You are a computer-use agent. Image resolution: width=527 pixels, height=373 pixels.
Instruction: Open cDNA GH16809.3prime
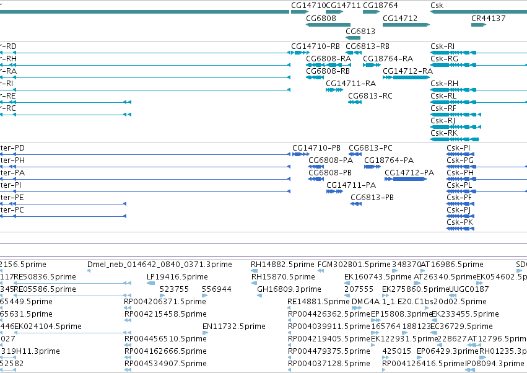(289, 289)
